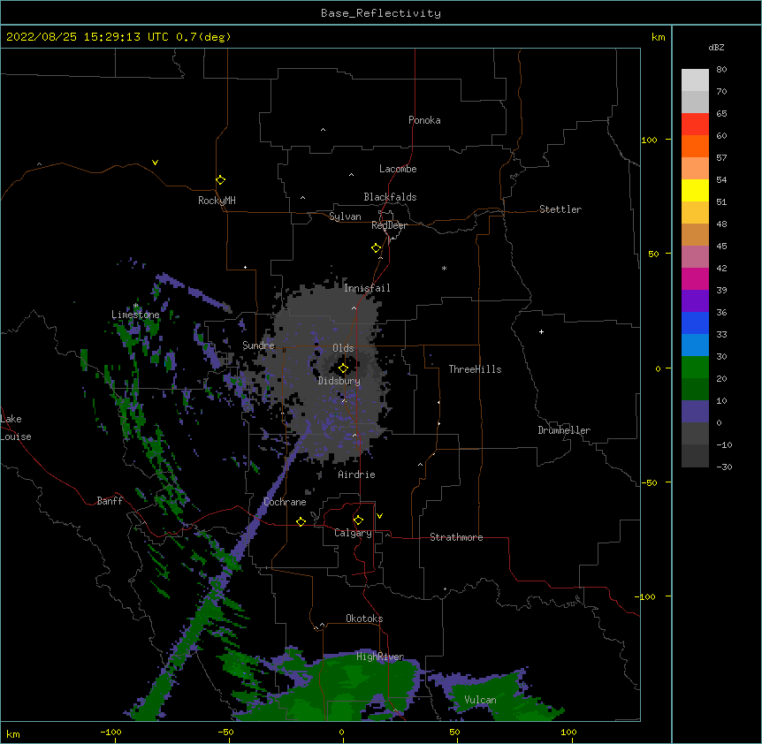Click the RedDeer city label
762x744 pixels.
pyautogui.click(x=389, y=225)
